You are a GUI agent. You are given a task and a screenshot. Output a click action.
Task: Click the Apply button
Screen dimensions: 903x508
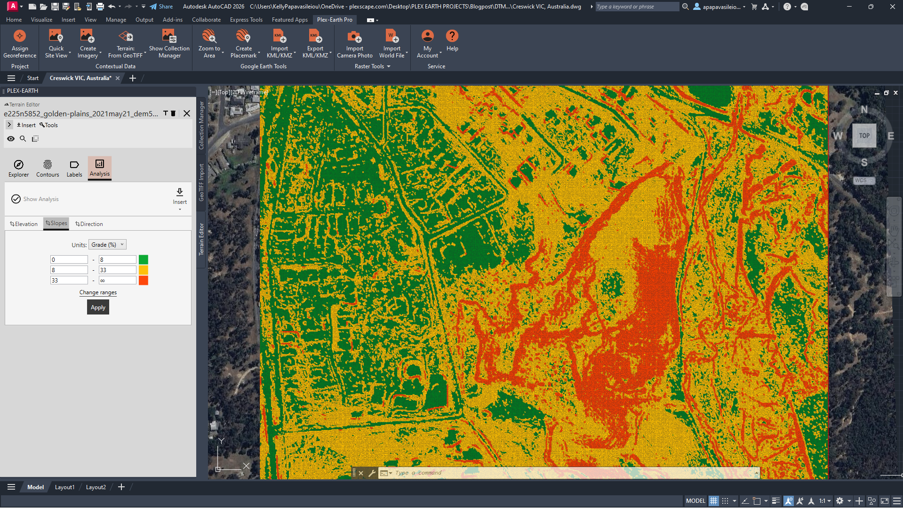pyautogui.click(x=98, y=307)
